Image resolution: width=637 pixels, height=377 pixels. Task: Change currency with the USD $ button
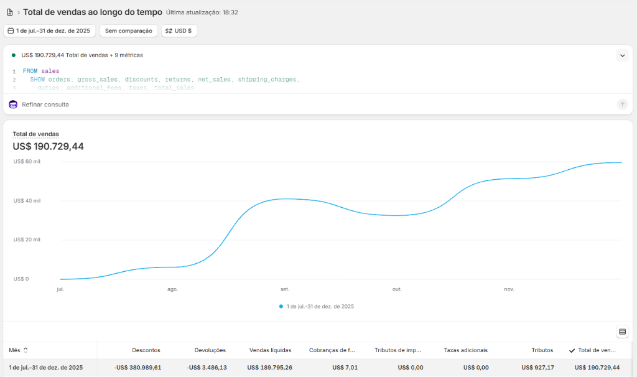point(179,30)
